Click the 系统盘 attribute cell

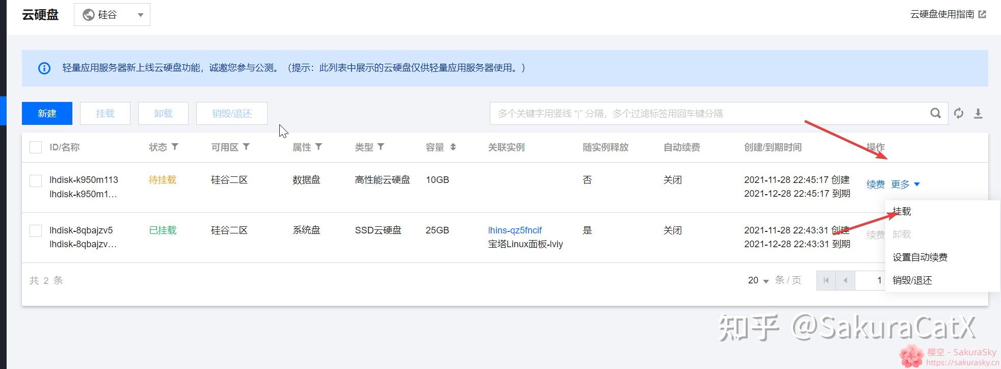(x=306, y=230)
